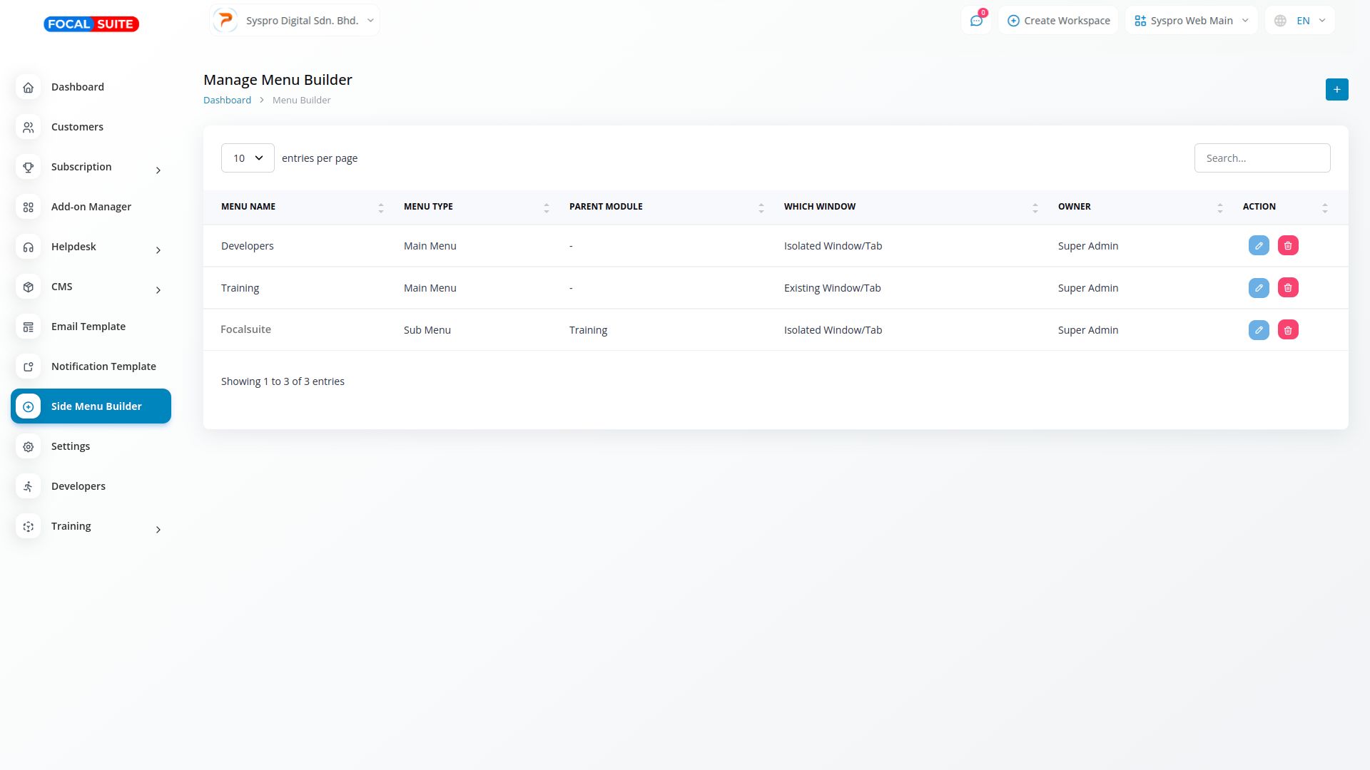Open Syspro Digital Sdn. Bhd. company dropdown
Image resolution: width=1370 pixels, height=770 pixels.
click(x=295, y=21)
